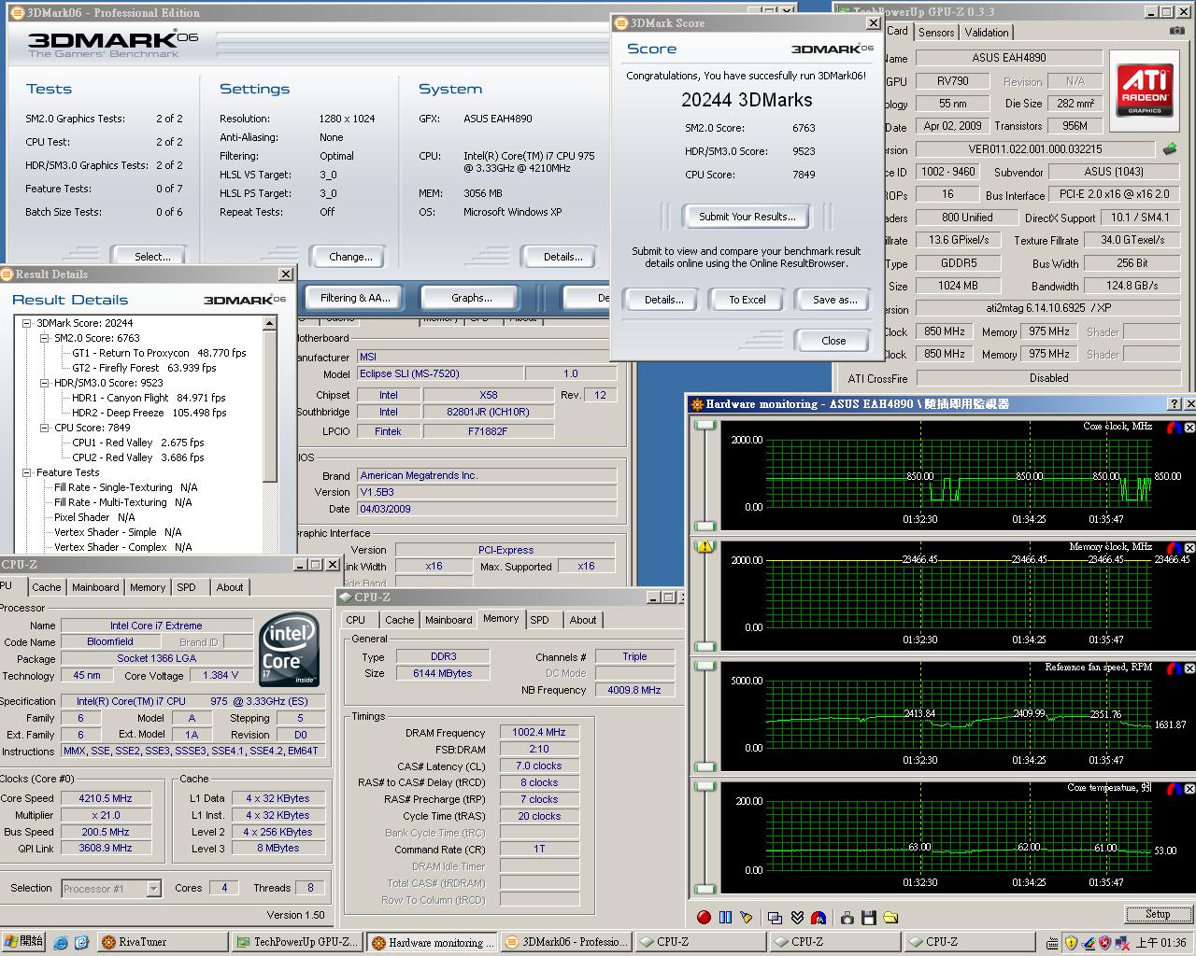Open the help question mark in Hardware monitoring title bar
Viewport: 1196px width, 956px height.
tap(1175, 404)
